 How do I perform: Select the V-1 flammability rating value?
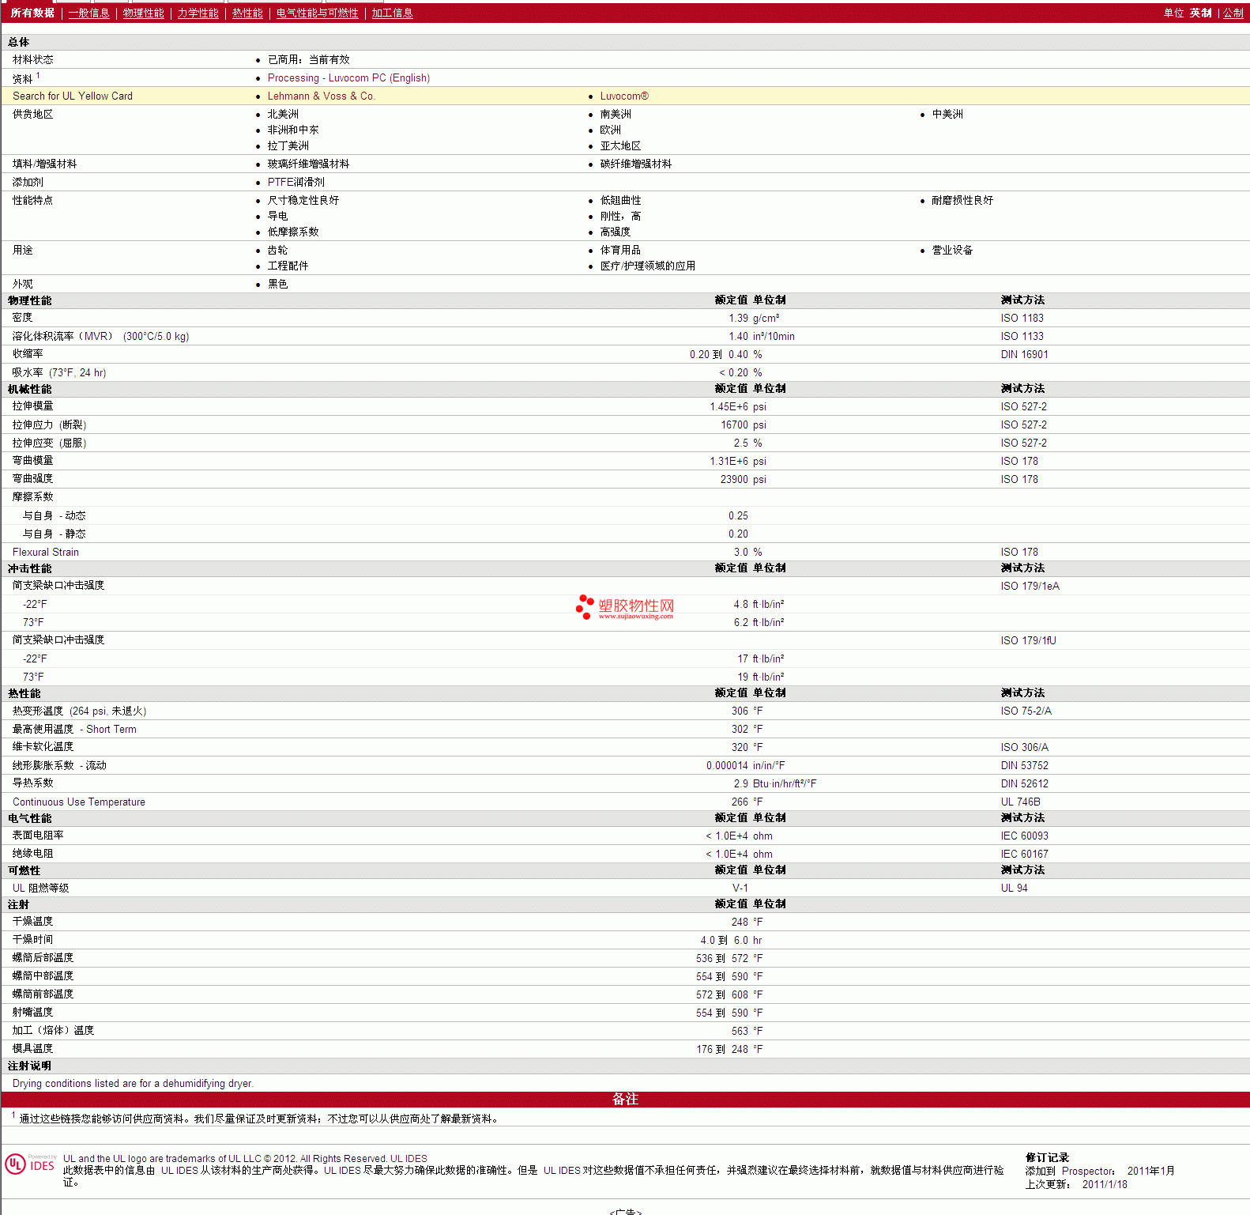click(x=740, y=888)
